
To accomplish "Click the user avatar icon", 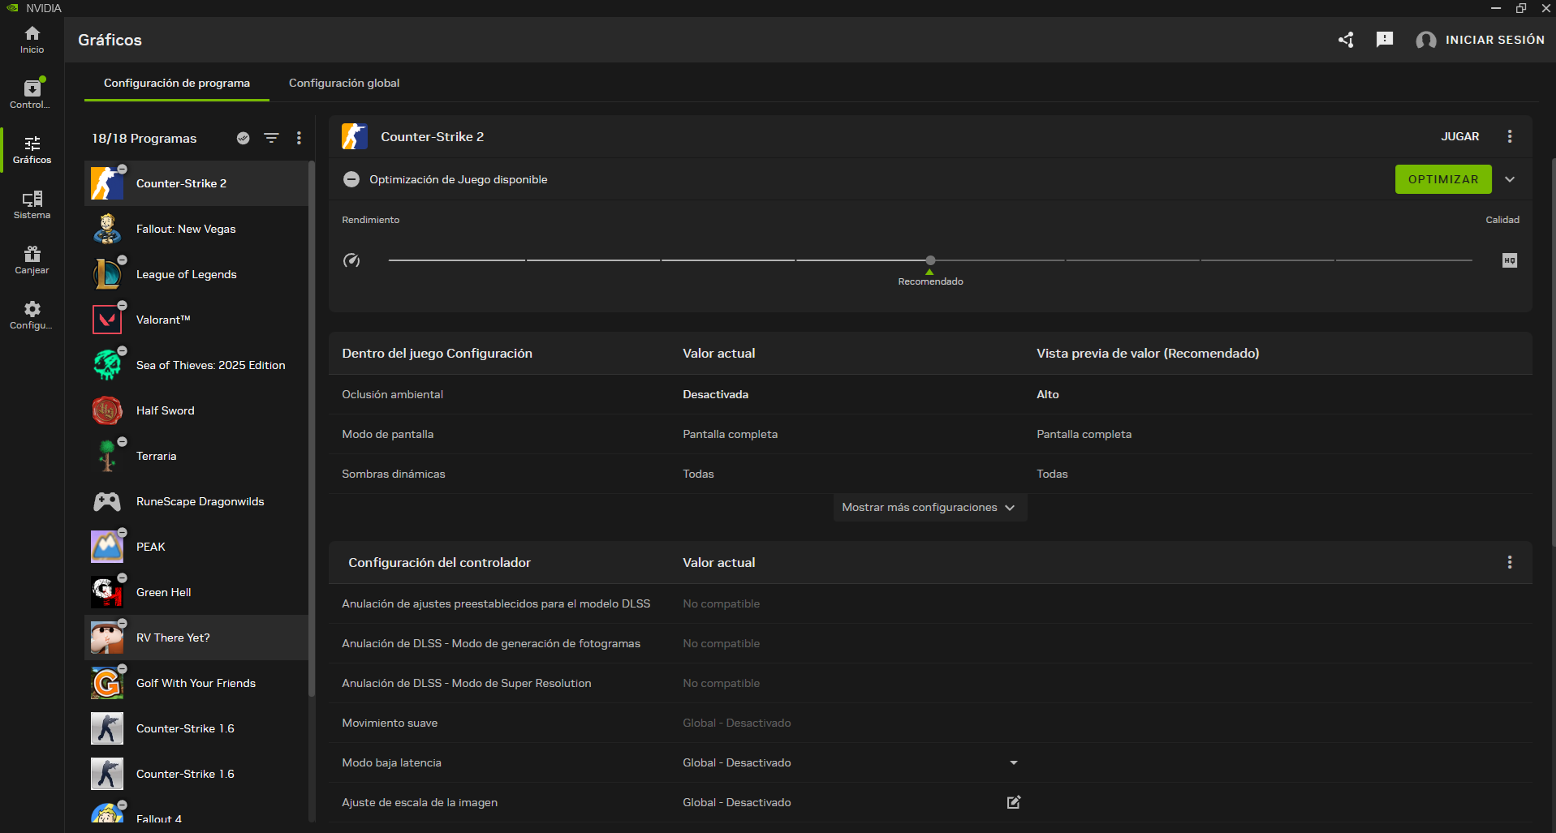I will point(1425,40).
